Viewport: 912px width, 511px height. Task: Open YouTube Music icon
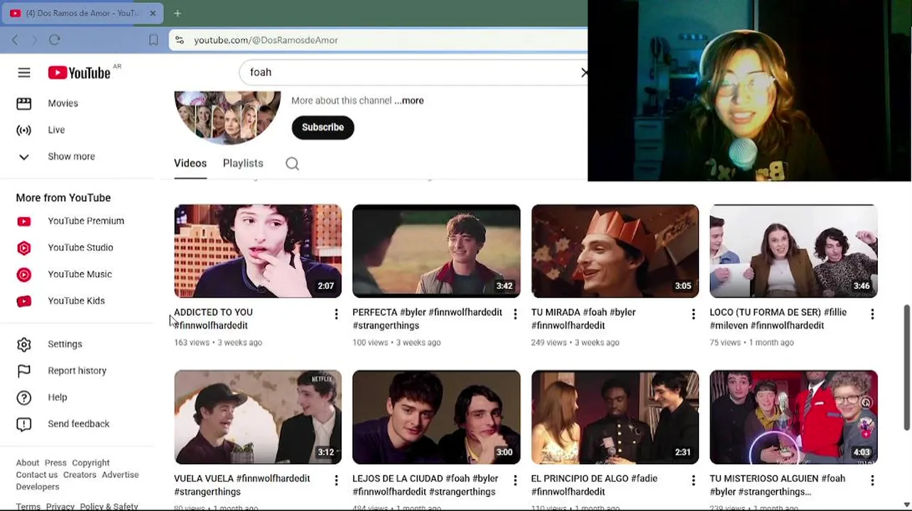(x=24, y=275)
